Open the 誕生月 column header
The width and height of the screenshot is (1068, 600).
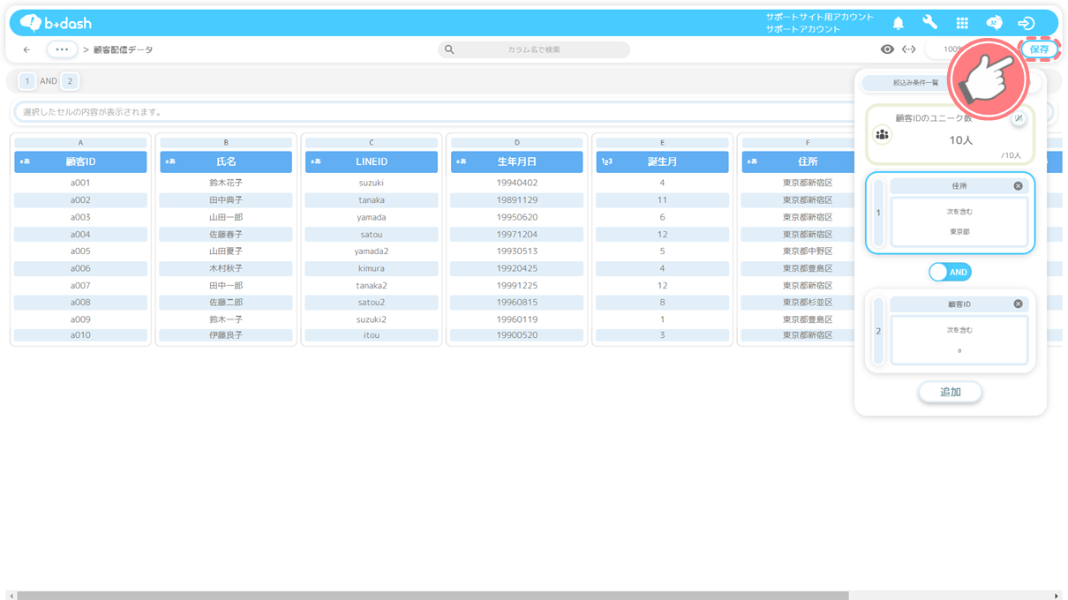click(x=662, y=161)
